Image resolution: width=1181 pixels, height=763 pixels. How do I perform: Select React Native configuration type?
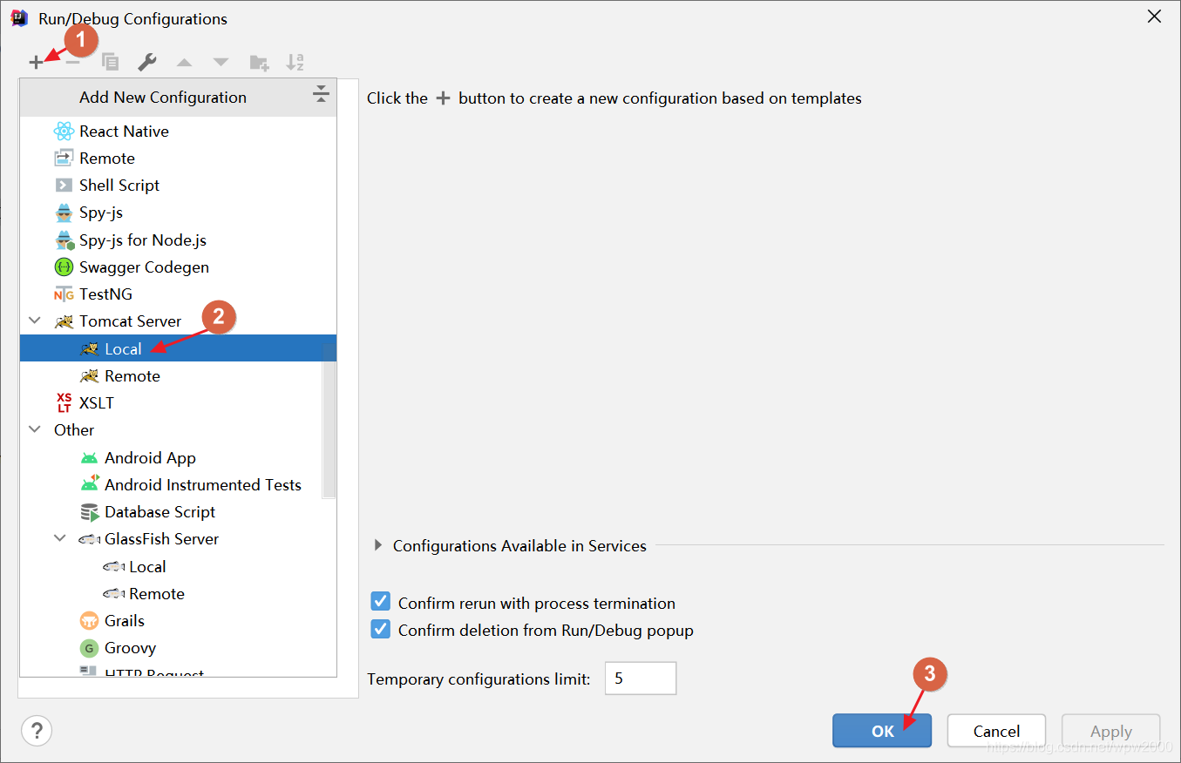[x=178, y=132]
